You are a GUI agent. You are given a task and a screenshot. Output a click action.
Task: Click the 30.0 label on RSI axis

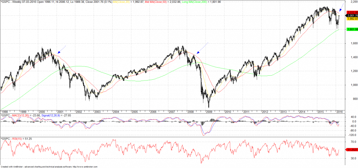point(354,158)
